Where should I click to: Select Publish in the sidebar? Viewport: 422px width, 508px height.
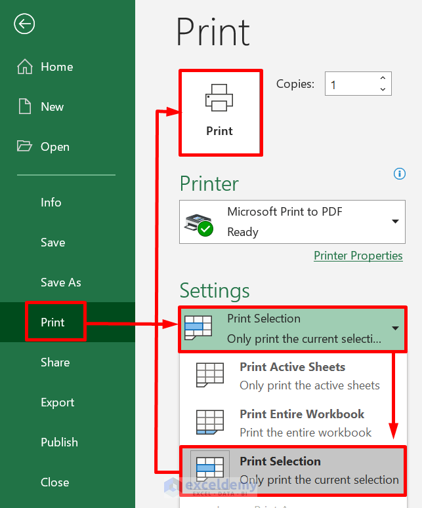pyautogui.click(x=59, y=442)
